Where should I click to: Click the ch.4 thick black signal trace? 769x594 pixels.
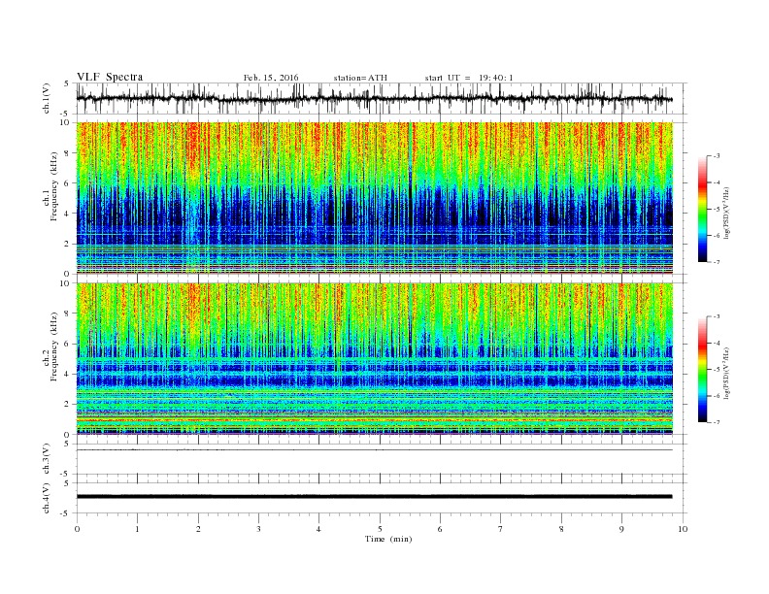[374, 497]
